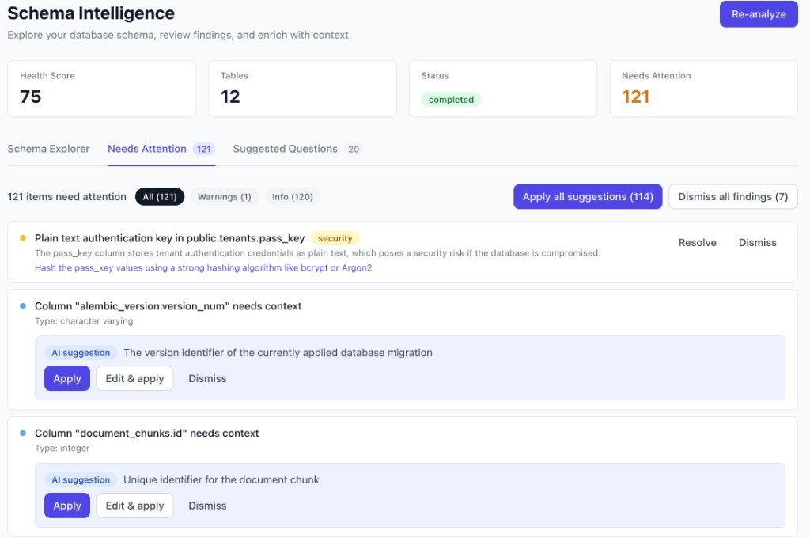Edit & apply alembic_version.version_num suggestion
This screenshot has height=538, width=810.
pyautogui.click(x=134, y=379)
